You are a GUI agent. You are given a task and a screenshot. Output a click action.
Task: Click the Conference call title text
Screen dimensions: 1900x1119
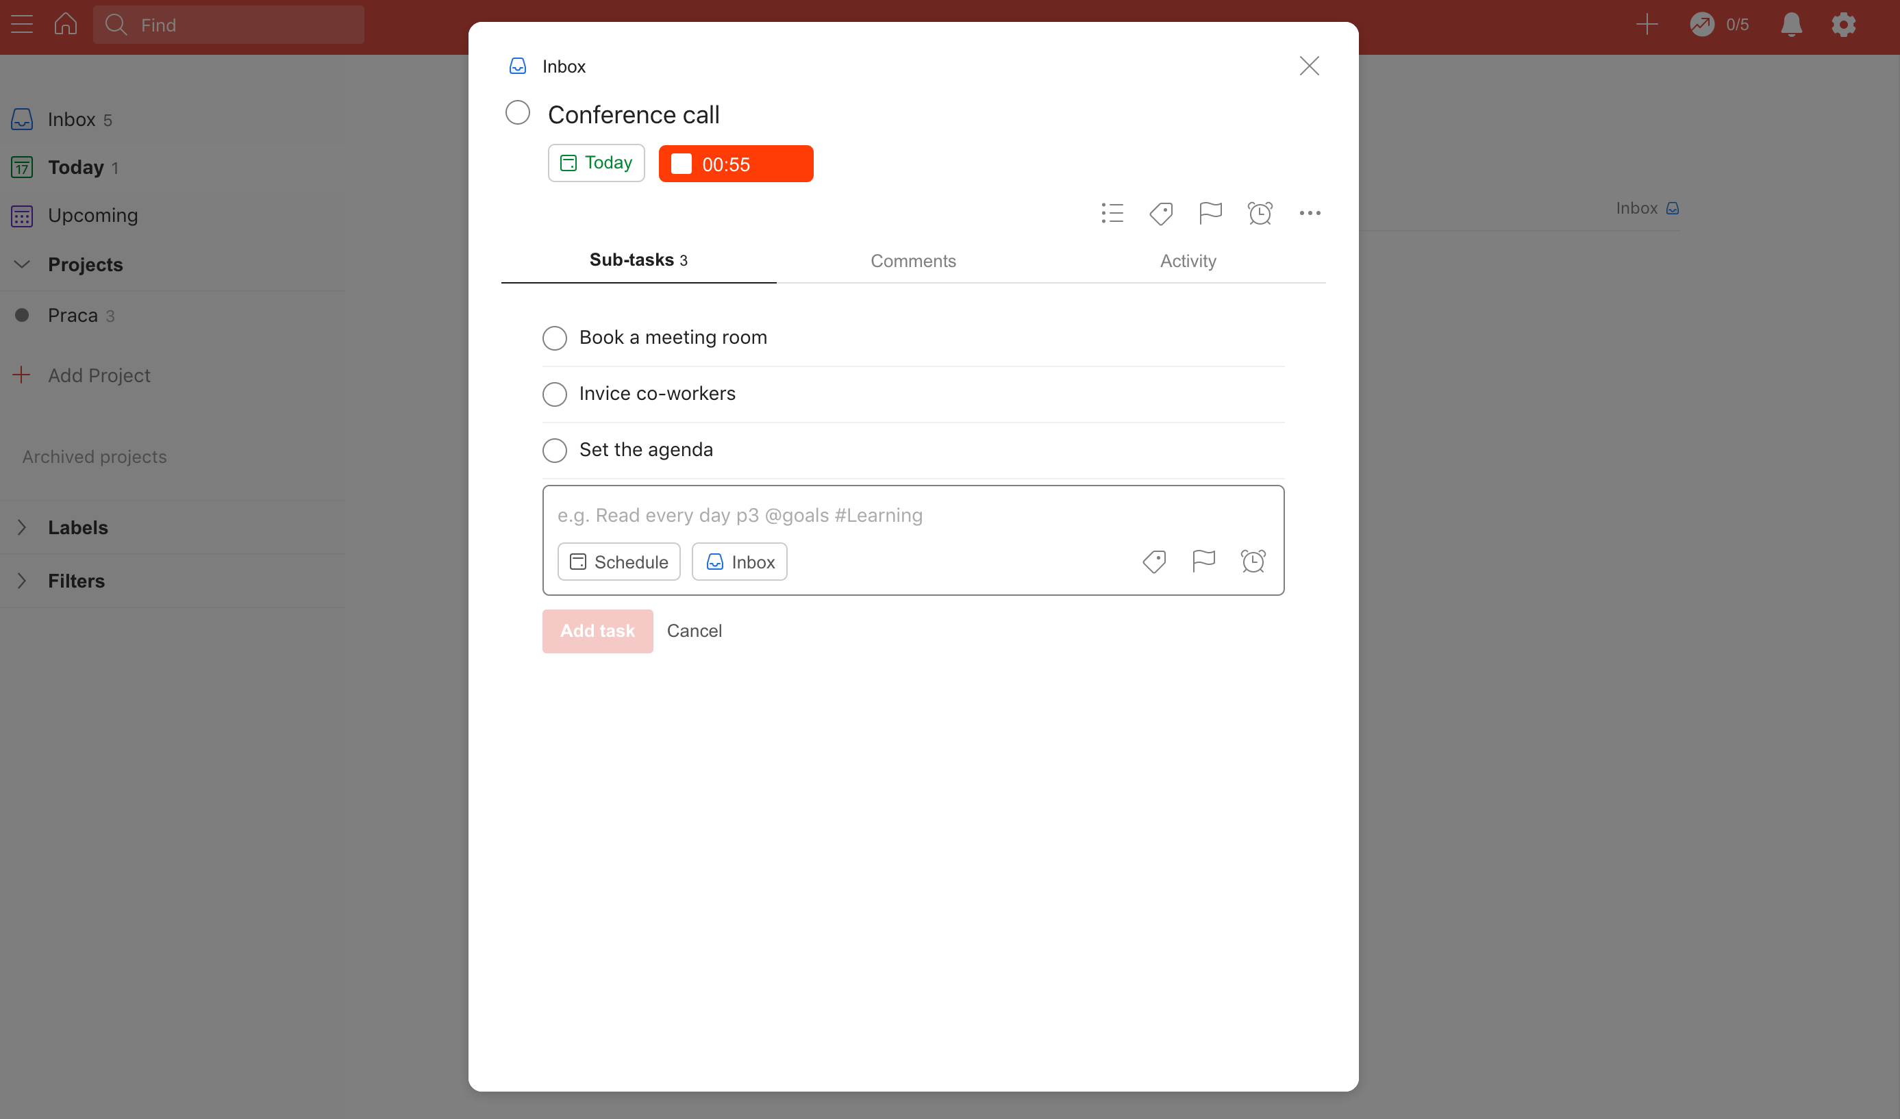[x=634, y=114]
